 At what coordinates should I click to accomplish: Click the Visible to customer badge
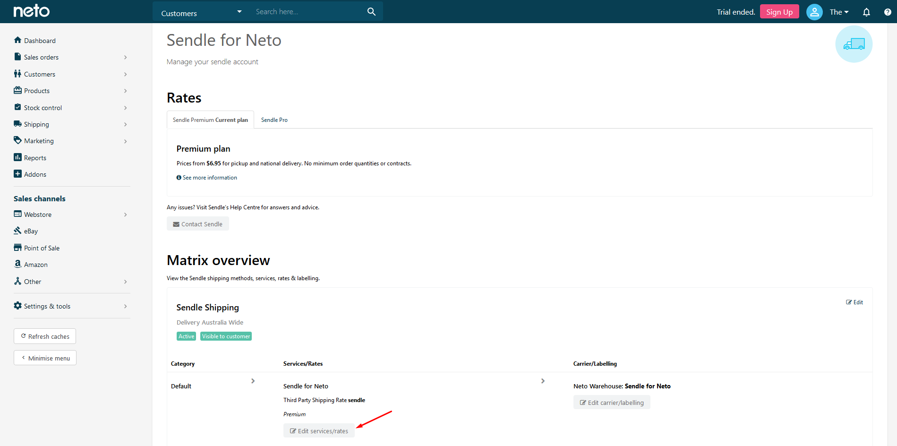click(226, 336)
